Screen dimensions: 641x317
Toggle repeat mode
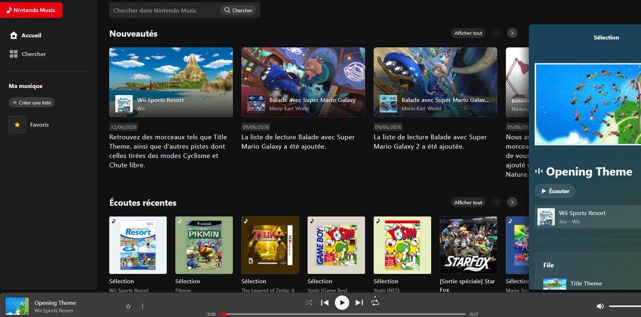pyautogui.click(x=375, y=303)
